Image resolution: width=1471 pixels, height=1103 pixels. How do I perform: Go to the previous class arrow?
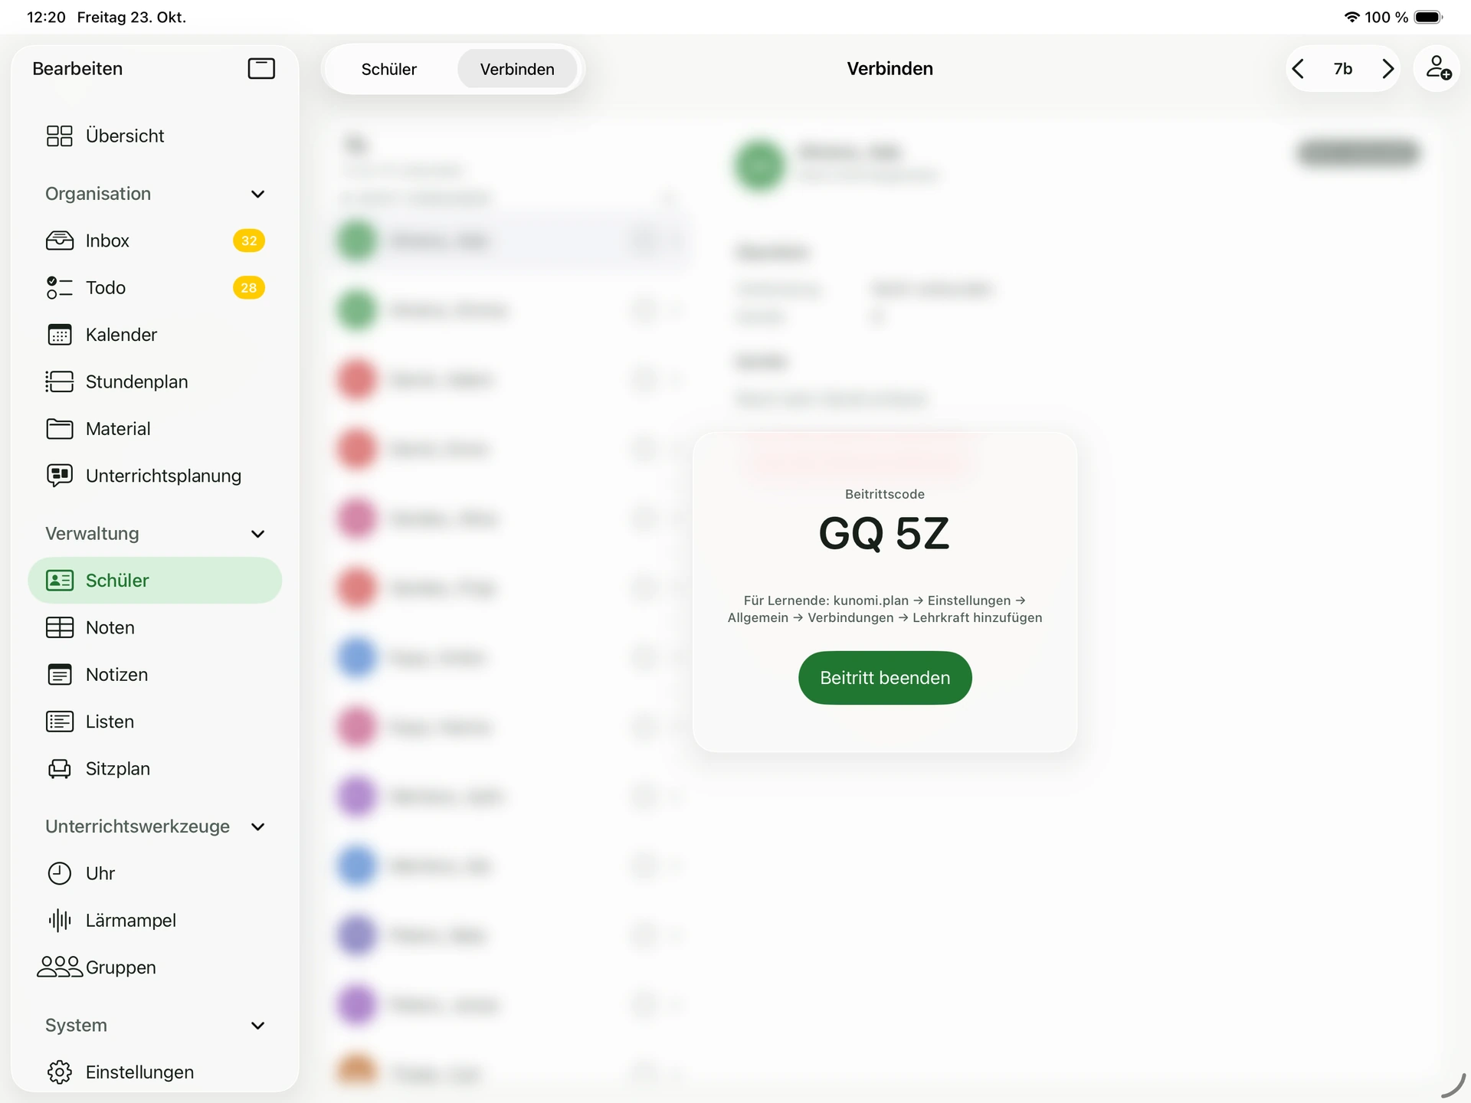click(x=1298, y=69)
